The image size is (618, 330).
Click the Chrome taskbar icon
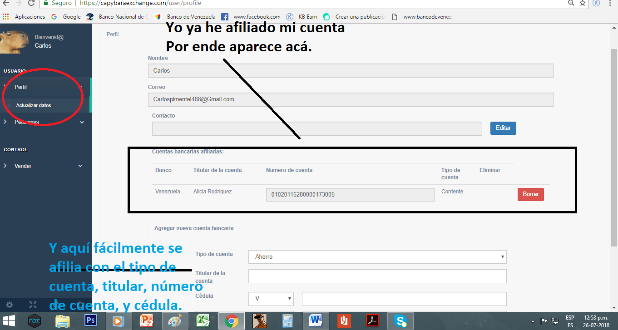[x=231, y=320]
